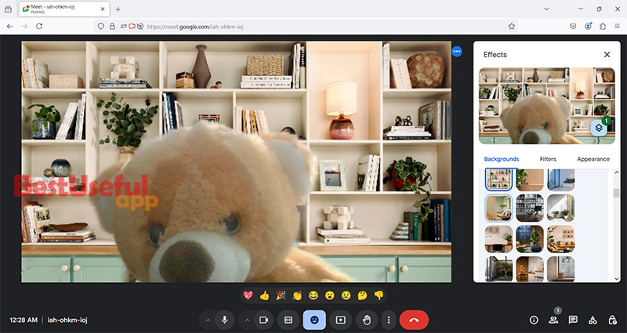Screen dimensions: 627x333
Task: Start presenting your screen
Action: tap(341, 320)
